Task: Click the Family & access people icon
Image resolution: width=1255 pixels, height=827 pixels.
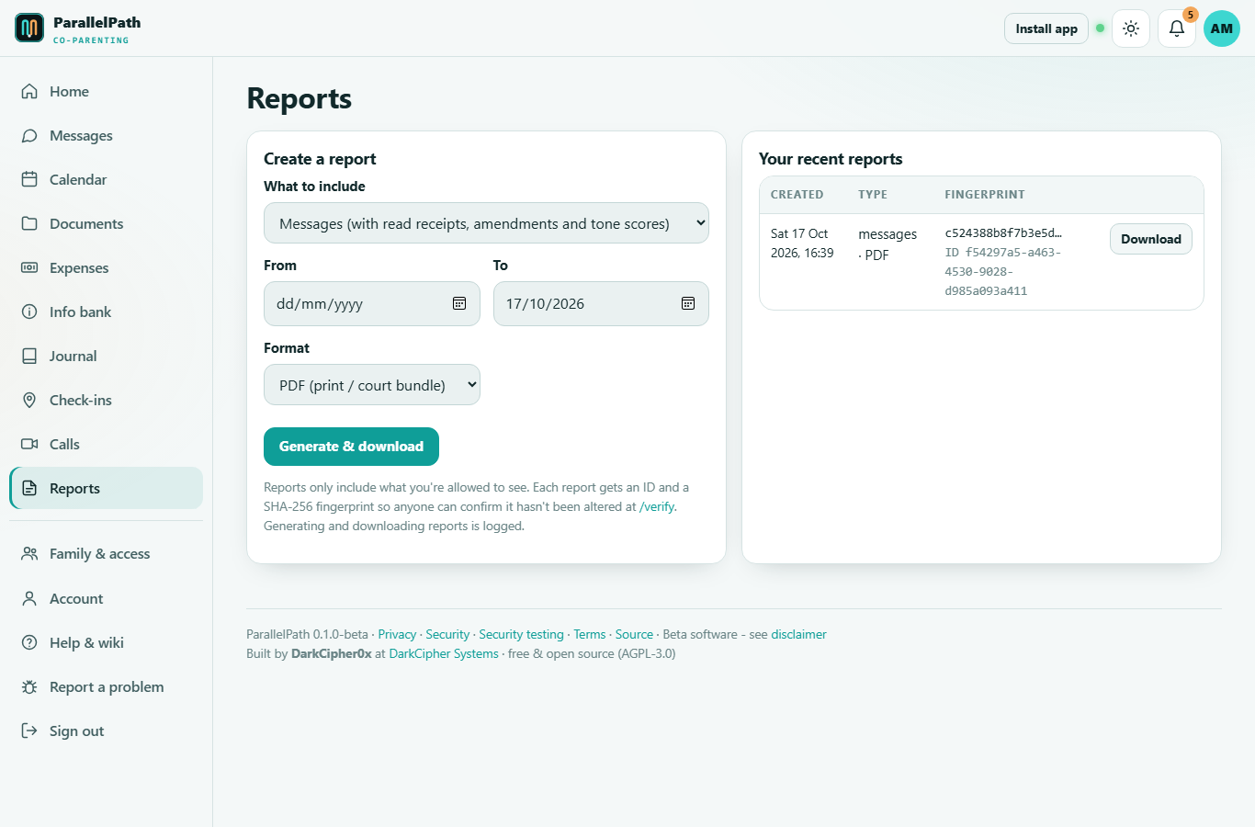Action: point(29,553)
